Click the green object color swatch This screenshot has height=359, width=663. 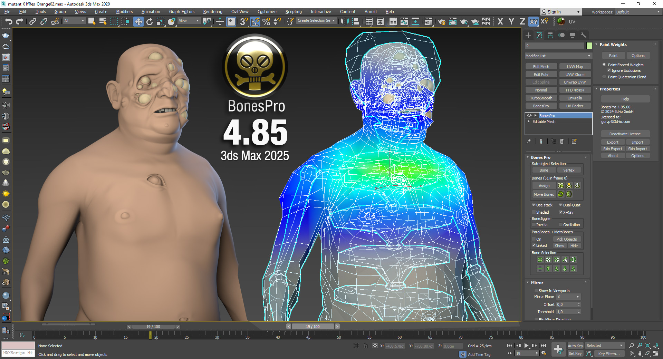pos(589,46)
